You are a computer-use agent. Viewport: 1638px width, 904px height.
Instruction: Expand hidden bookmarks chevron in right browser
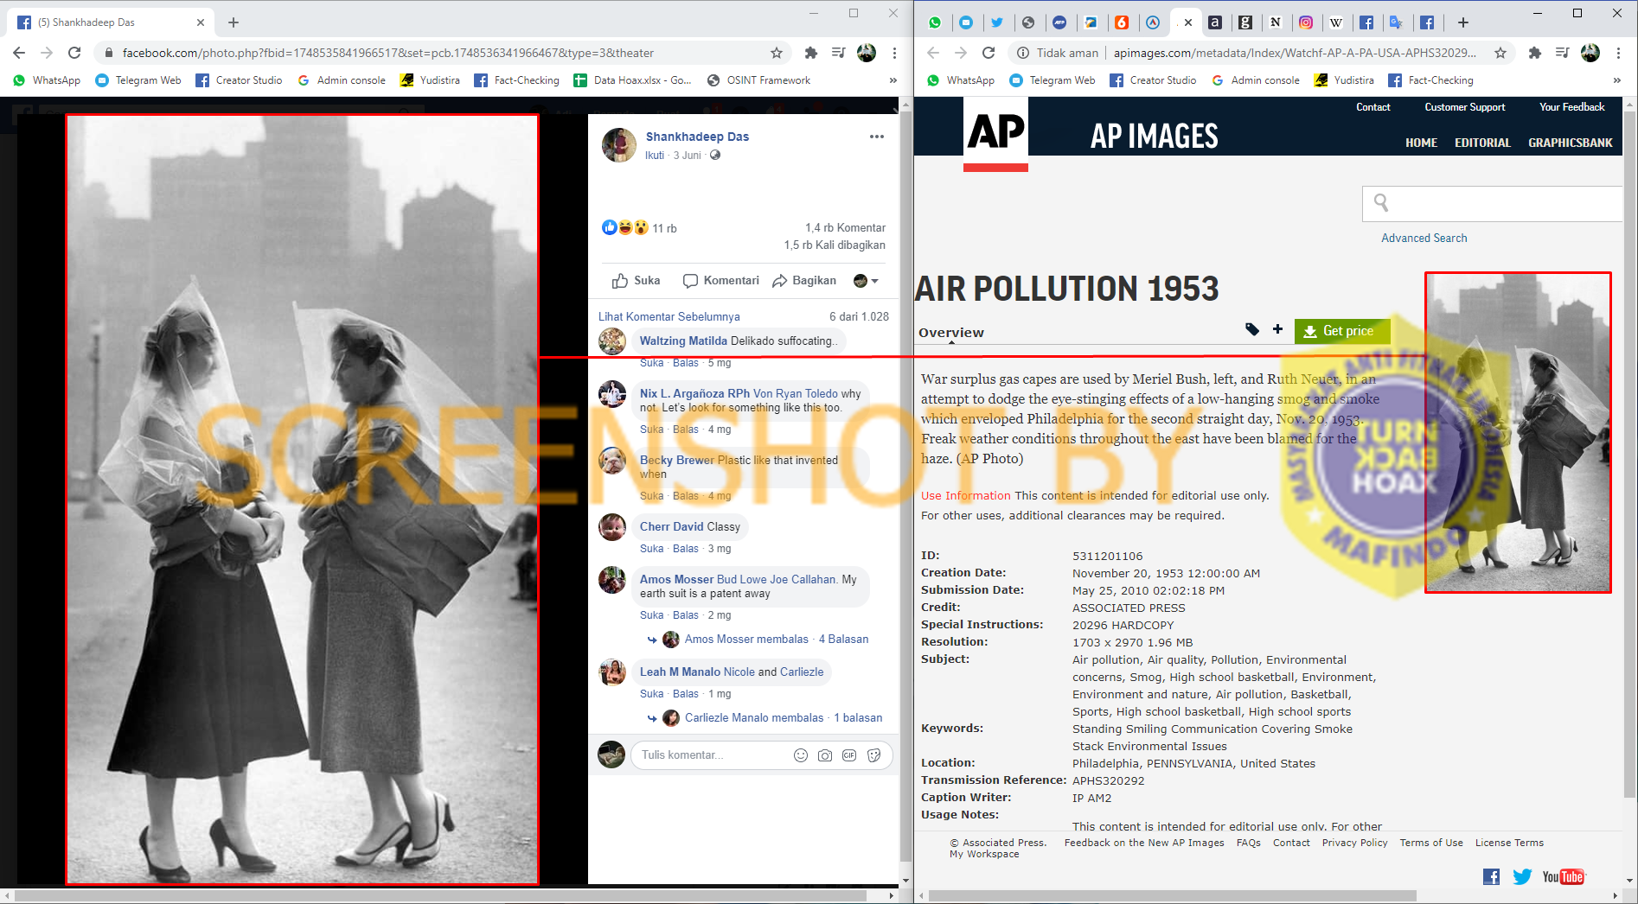tap(1617, 80)
